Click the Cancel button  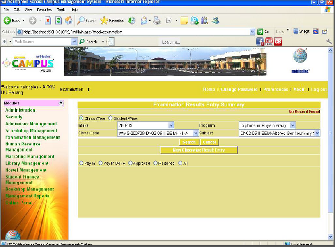[209, 142]
